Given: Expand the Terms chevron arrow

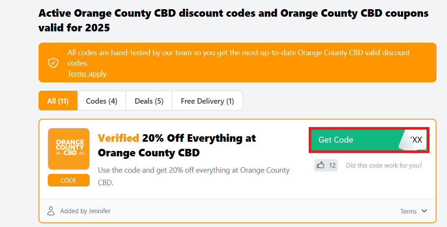Looking at the screenshot, I should 424,211.
